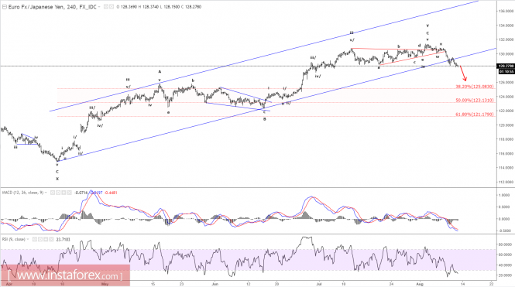Click the Jul label on the time axis
Image resolution: width=515 pixels, height=287 pixels.
pos(319,284)
